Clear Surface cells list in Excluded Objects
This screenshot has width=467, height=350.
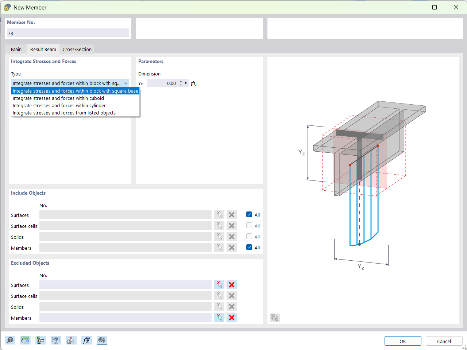click(232, 296)
